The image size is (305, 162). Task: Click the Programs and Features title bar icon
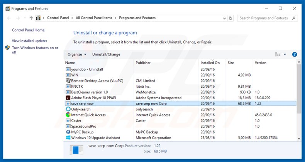8,8
